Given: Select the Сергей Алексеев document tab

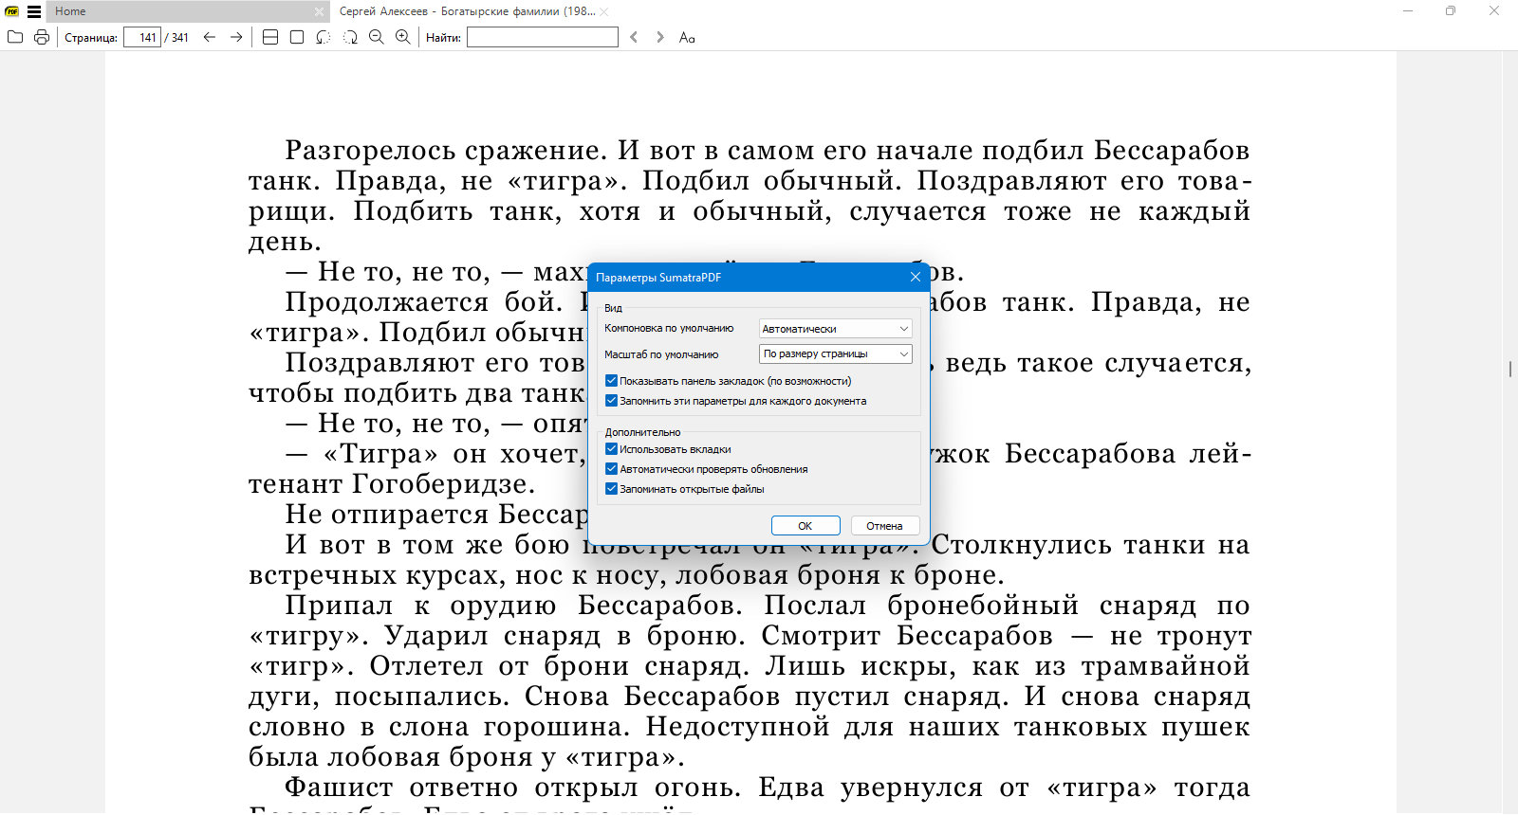Looking at the screenshot, I should tap(468, 11).
